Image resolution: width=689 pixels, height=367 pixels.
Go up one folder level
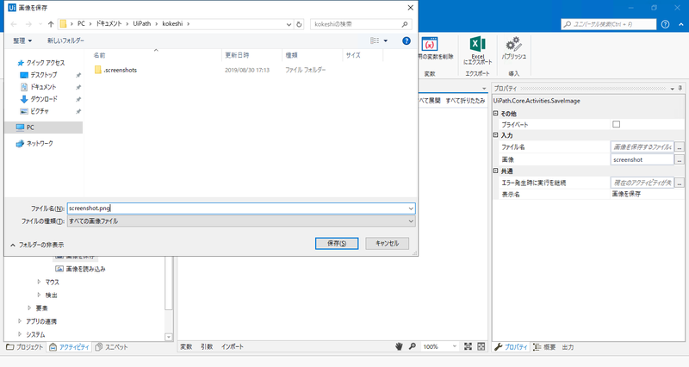(x=51, y=24)
